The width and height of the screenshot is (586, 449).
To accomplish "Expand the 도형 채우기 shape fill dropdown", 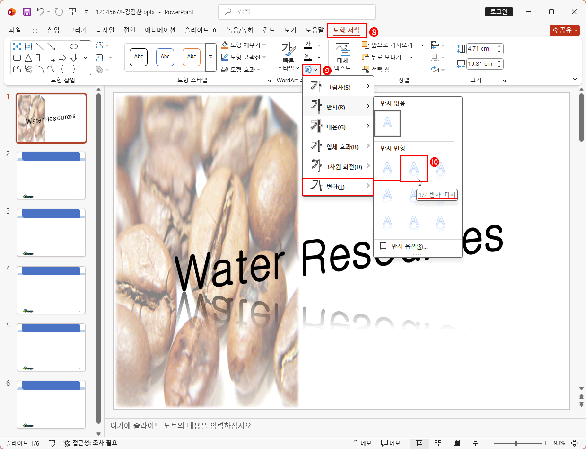I will [x=264, y=45].
